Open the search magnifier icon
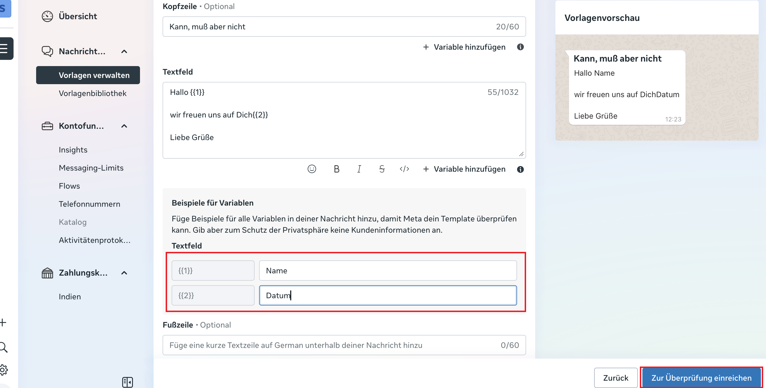The height and width of the screenshot is (388, 766). click(x=4, y=347)
